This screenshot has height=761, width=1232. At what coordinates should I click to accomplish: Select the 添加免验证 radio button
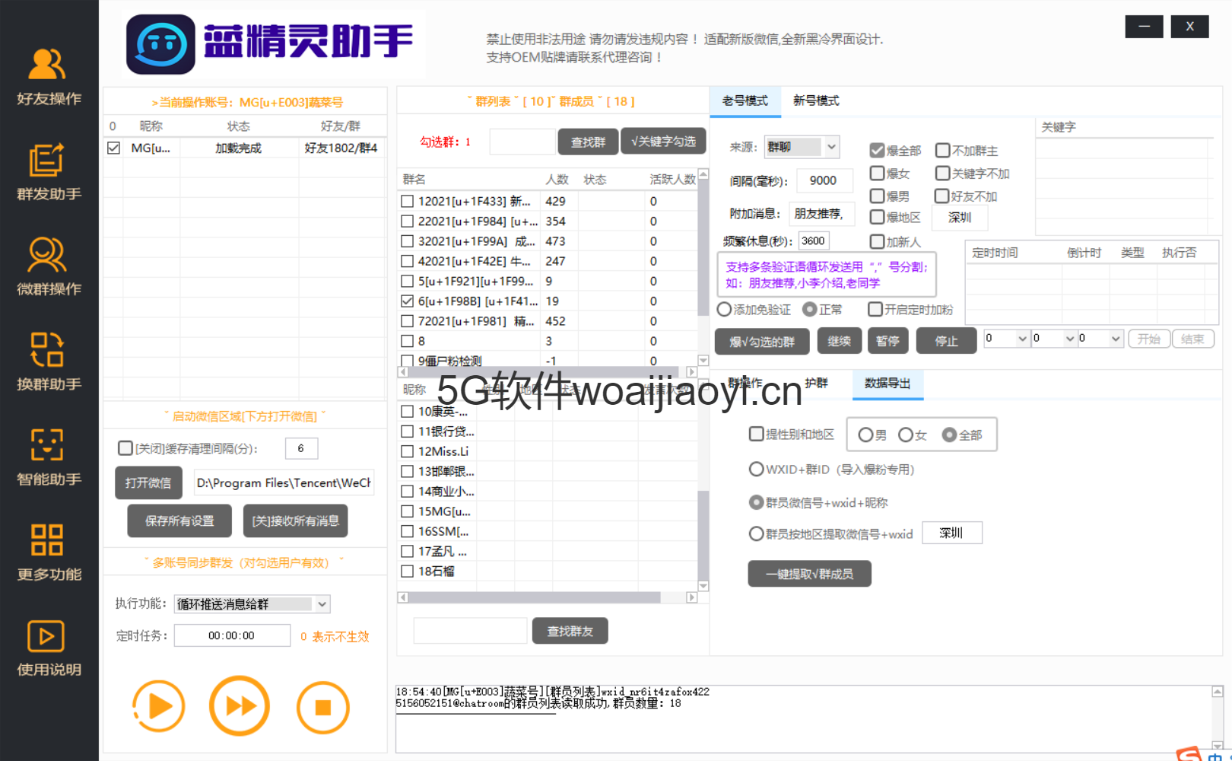click(x=725, y=309)
